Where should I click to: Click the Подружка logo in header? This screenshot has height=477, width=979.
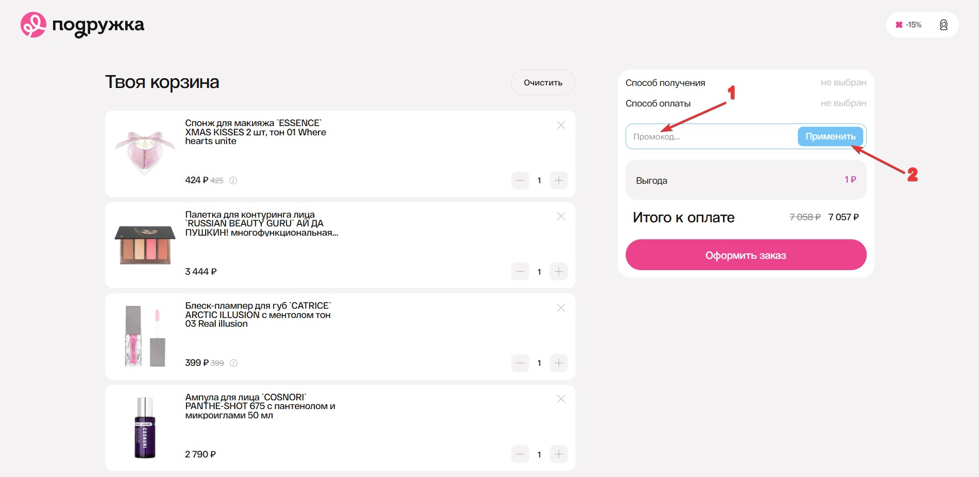[x=82, y=25]
